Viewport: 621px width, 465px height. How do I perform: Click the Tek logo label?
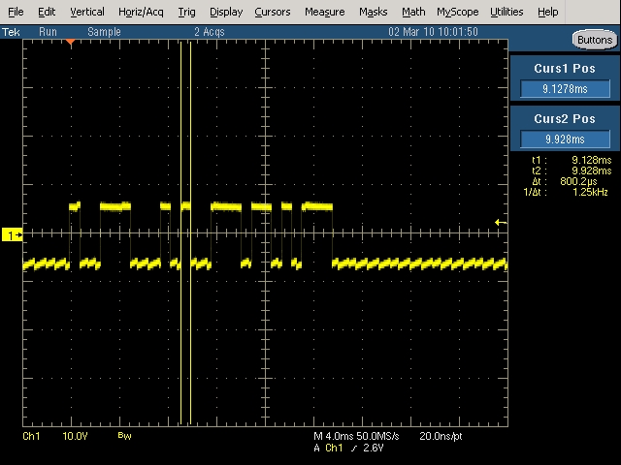[11, 32]
